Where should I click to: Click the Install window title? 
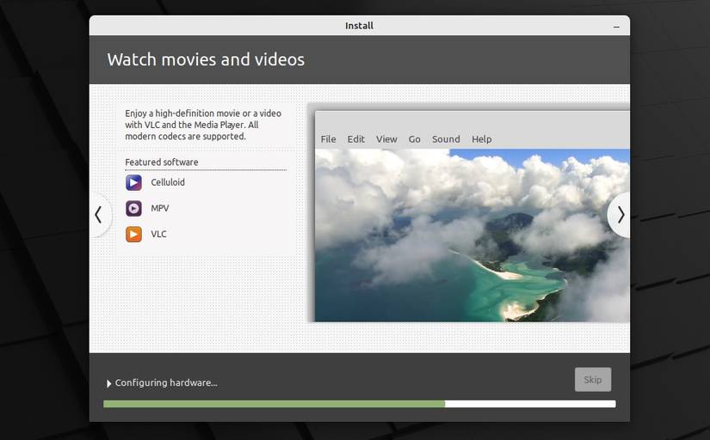click(x=359, y=26)
